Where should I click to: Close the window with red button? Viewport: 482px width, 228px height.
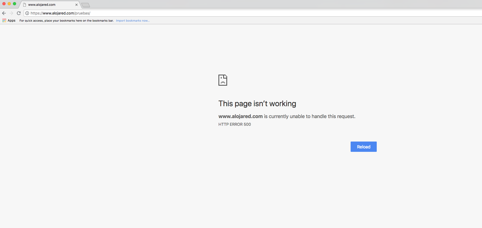point(4,4)
